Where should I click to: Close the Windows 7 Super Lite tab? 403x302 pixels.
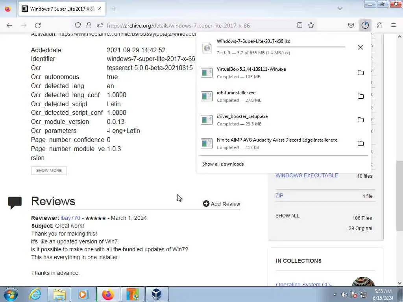tap(99, 9)
